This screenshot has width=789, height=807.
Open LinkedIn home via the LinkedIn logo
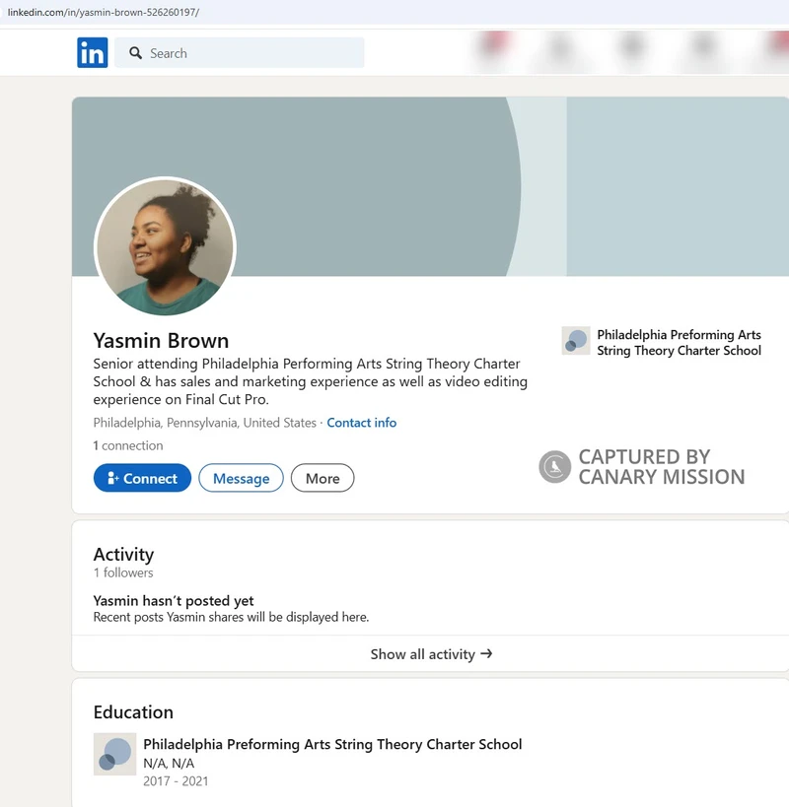point(92,52)
